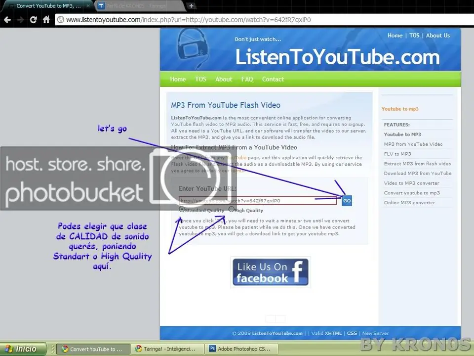Open a new tab with plus button

[191, 6]
